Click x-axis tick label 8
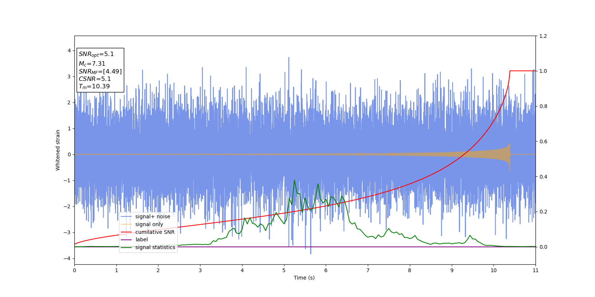The height and width of the screenshot is (297, 595). point(410,270)
